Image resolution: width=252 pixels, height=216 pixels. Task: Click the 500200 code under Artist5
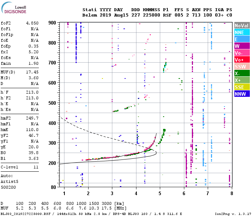coord(8,188)
